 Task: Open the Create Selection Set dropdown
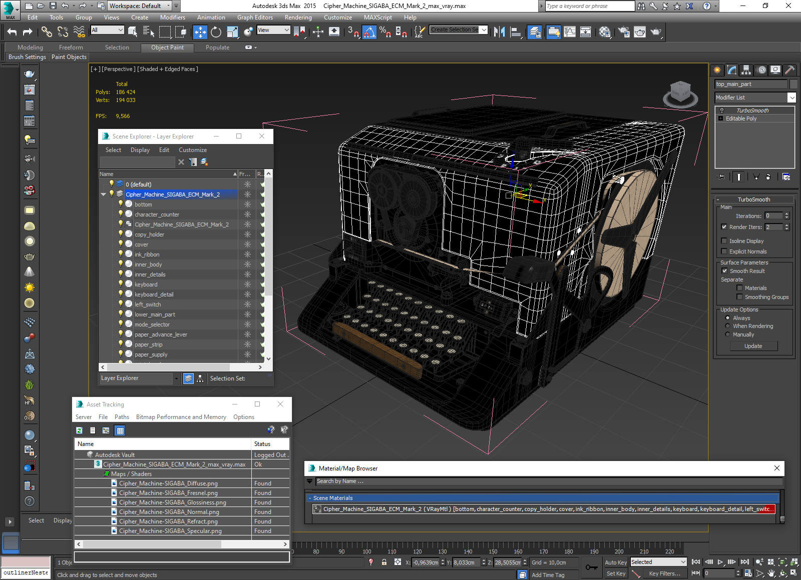[x=459, y=30]
